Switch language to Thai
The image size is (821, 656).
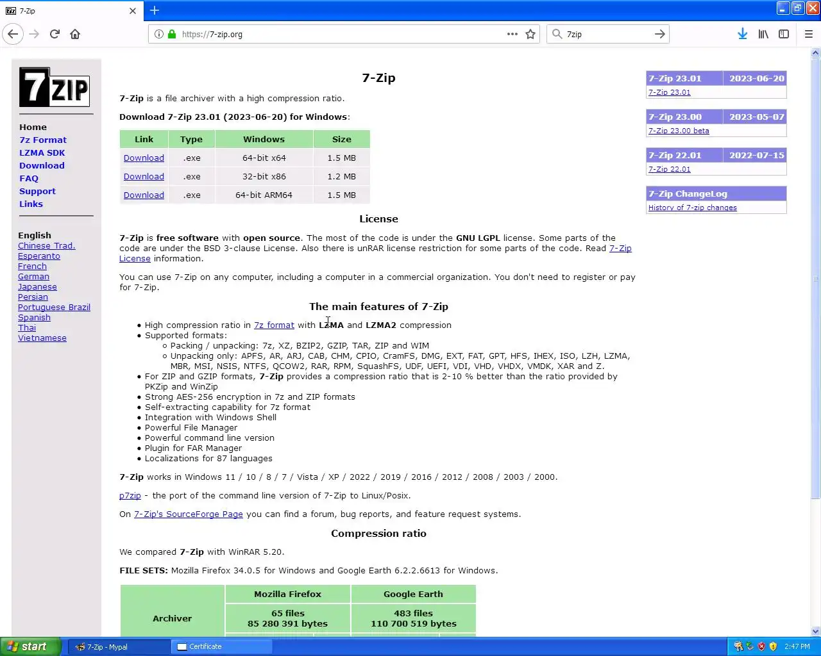click(27, 327)
